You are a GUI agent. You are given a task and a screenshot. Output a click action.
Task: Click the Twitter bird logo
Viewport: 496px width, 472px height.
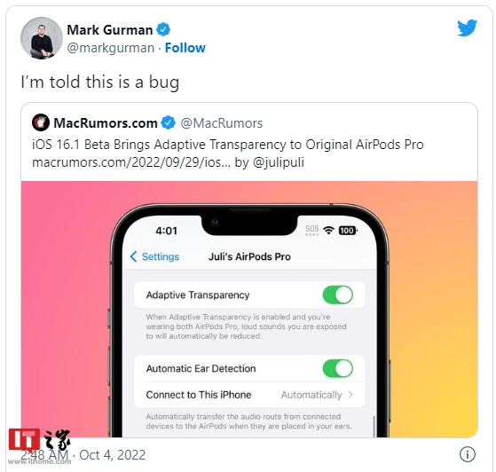468,28
